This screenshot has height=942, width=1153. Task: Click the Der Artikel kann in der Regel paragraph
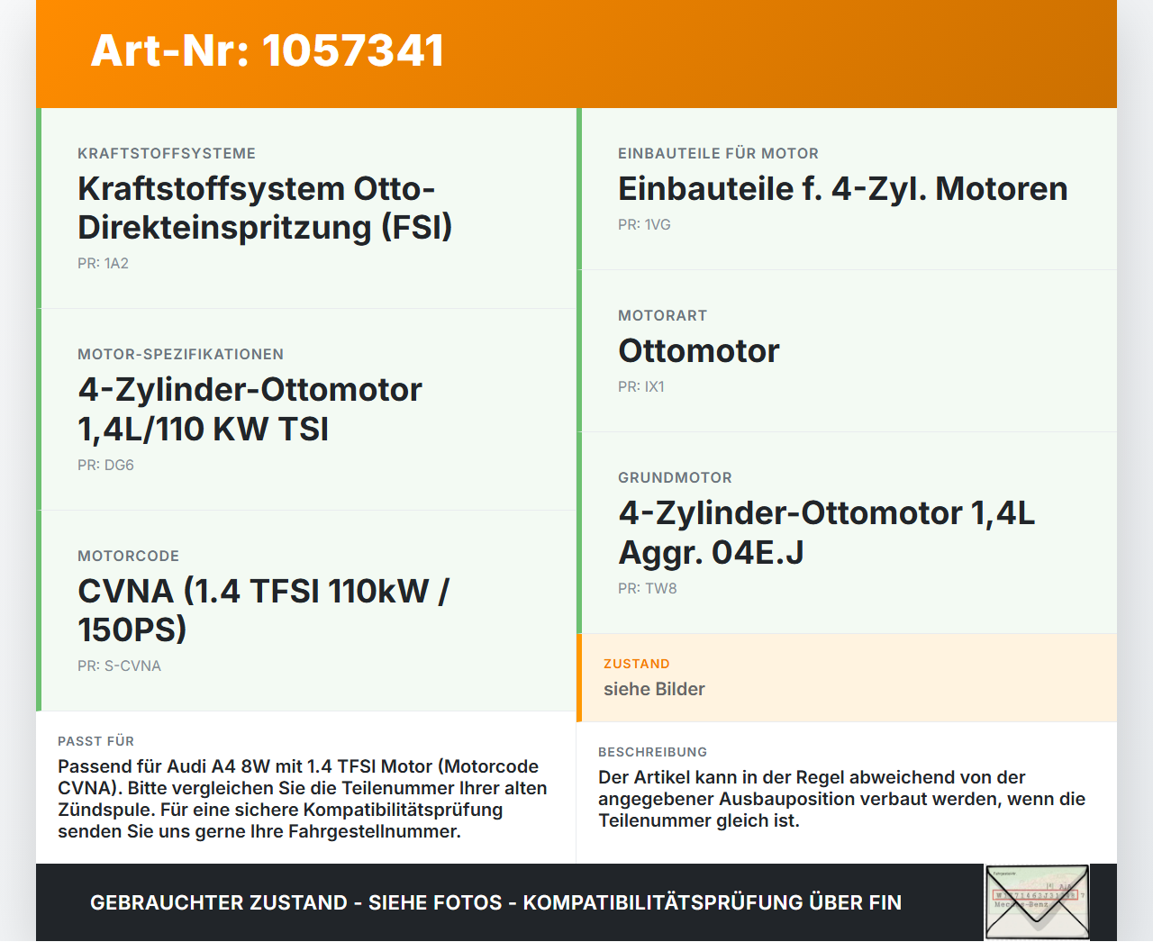[x=841, y=799]
